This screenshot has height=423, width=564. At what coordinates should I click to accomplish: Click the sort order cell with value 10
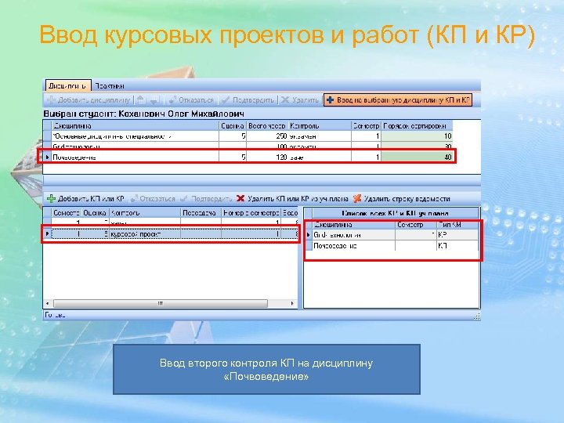[417, 136]
